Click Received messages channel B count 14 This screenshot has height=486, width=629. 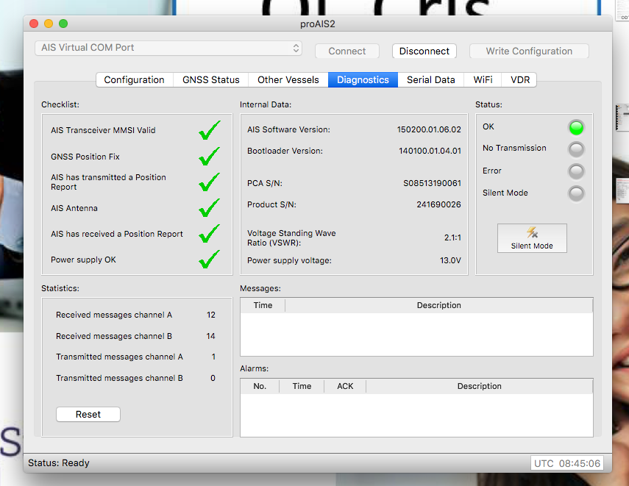coord(210,336)
